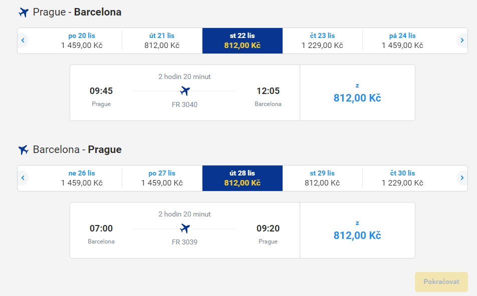
Task: Choose return flight FR 3039 price
Action: pos(357,230)
